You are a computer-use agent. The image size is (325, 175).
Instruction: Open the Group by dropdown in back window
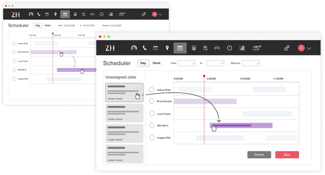tap(116, 26)
